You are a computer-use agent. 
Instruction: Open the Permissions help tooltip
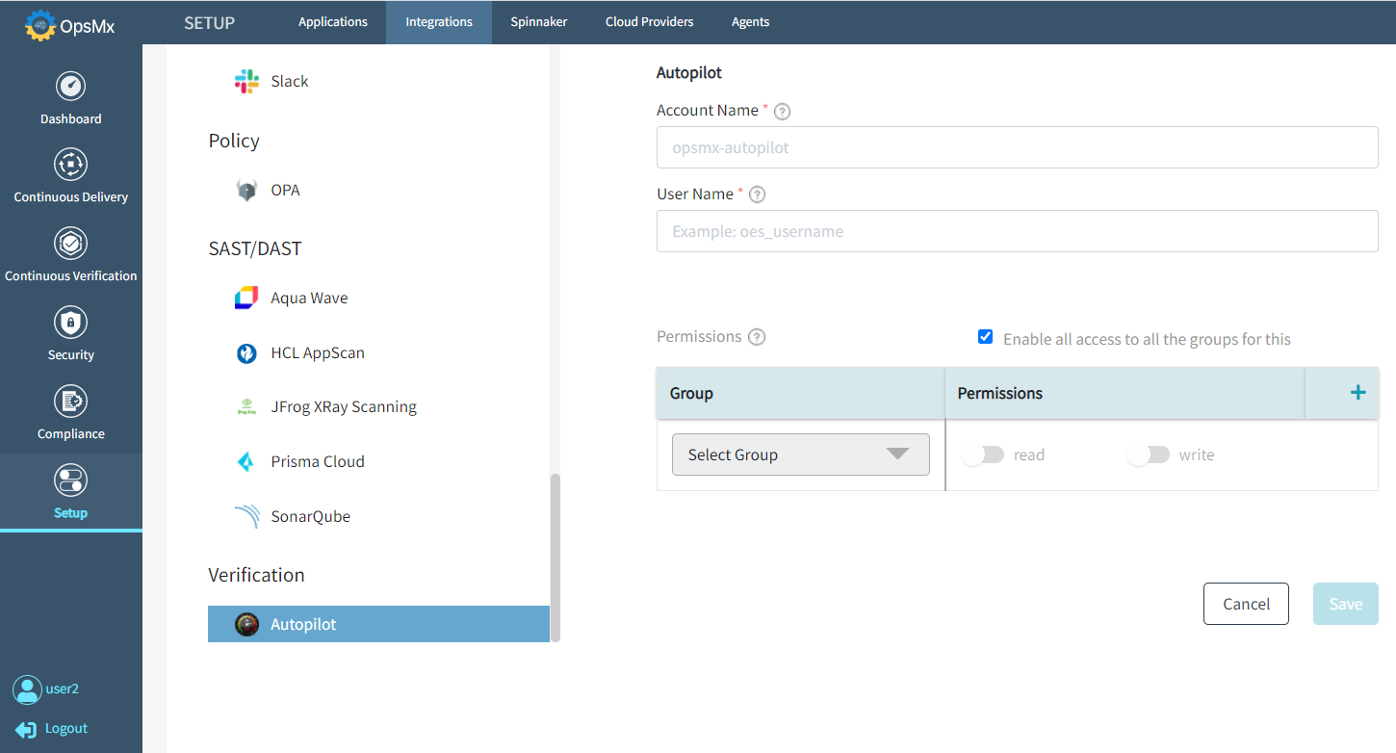point(757,336)
